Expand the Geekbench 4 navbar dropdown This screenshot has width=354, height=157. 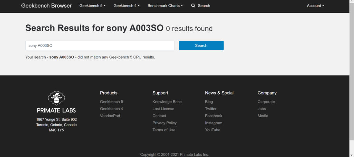(127, 6)
